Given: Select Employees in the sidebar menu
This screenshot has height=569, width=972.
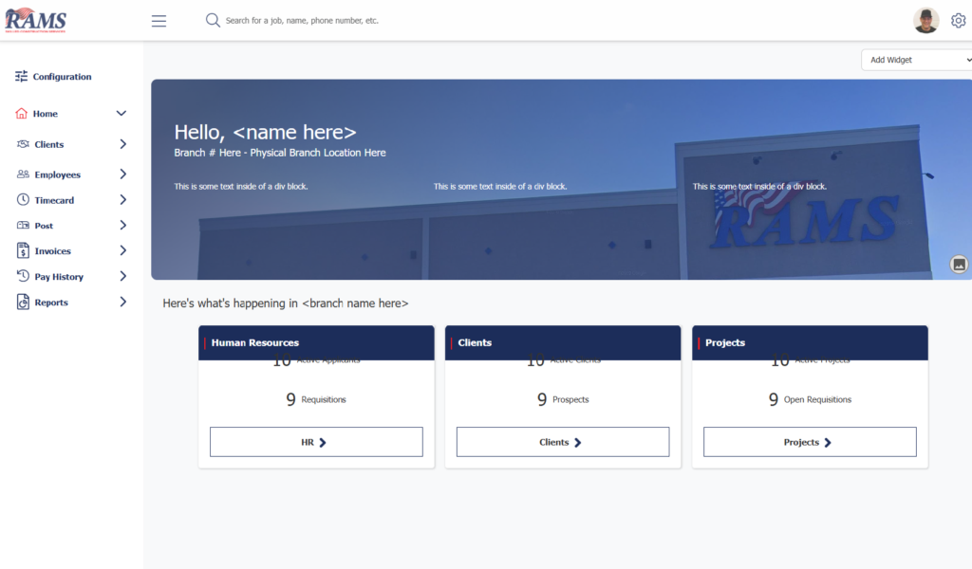Looking at the screenshot, I should point(57,175).
